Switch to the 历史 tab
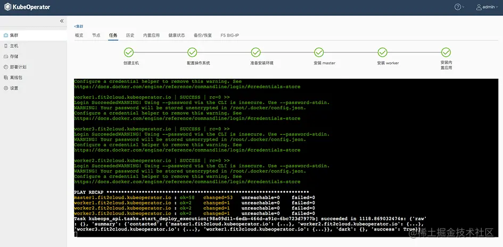 click(x=130, y=35)
